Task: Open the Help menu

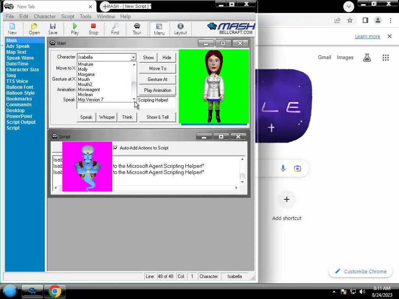Action: [125, 16]
